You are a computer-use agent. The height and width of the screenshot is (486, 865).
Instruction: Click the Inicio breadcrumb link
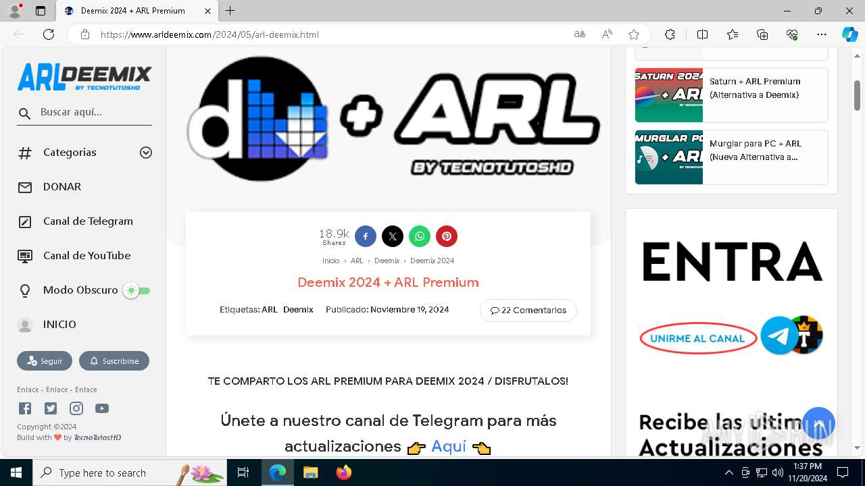331,261
